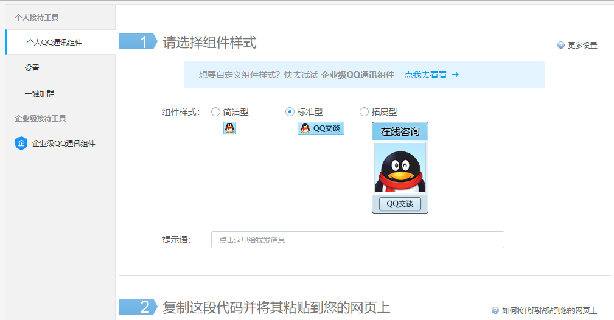The image size is (614, 320).
Task: Click QQ交谈 button in extended widget
Action: (x=400, y=204)
